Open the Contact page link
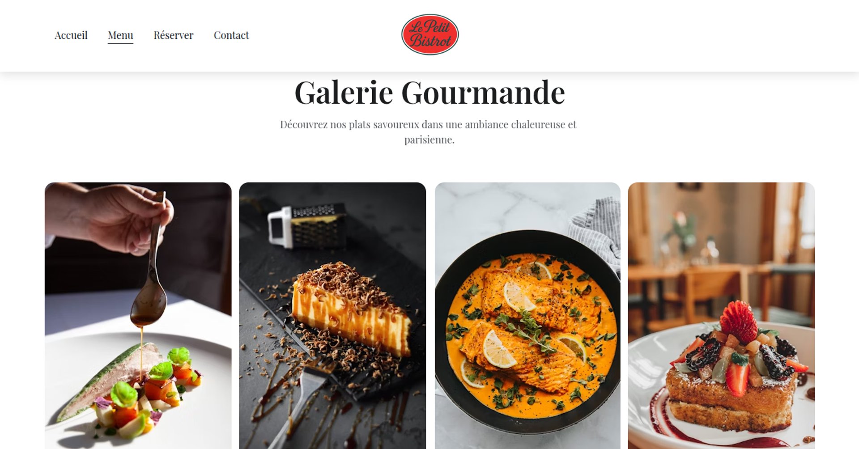859x449 pixels. 231,35
